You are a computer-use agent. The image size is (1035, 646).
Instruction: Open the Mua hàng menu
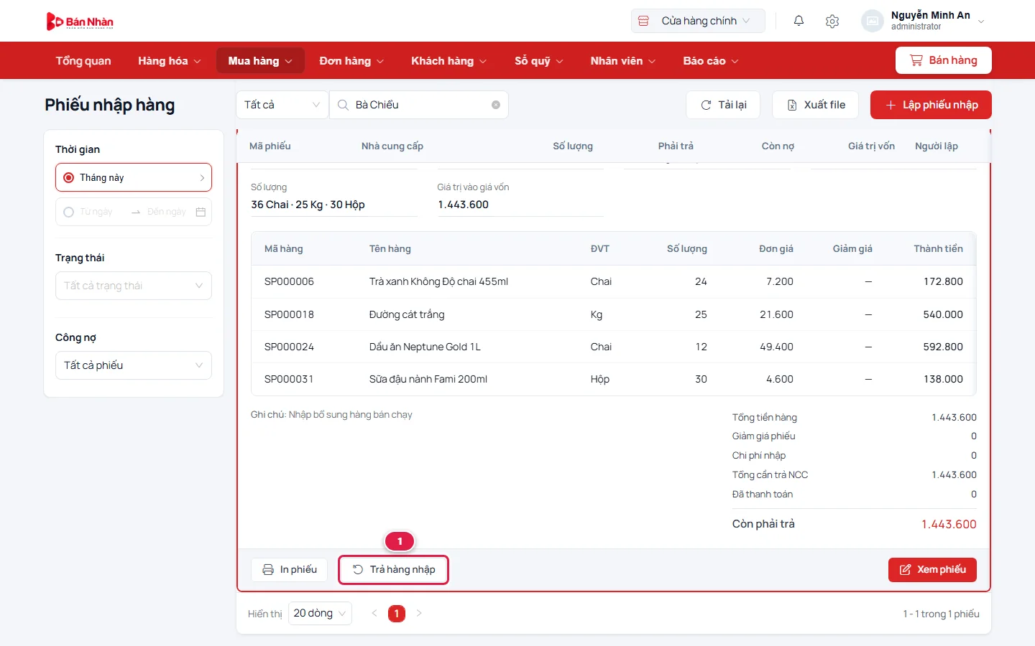coord(260,61)
